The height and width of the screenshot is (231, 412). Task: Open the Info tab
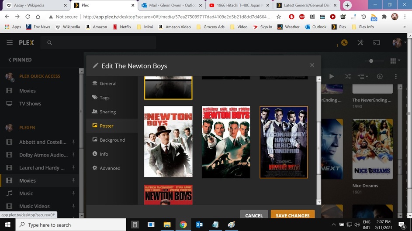coord(112,154)
